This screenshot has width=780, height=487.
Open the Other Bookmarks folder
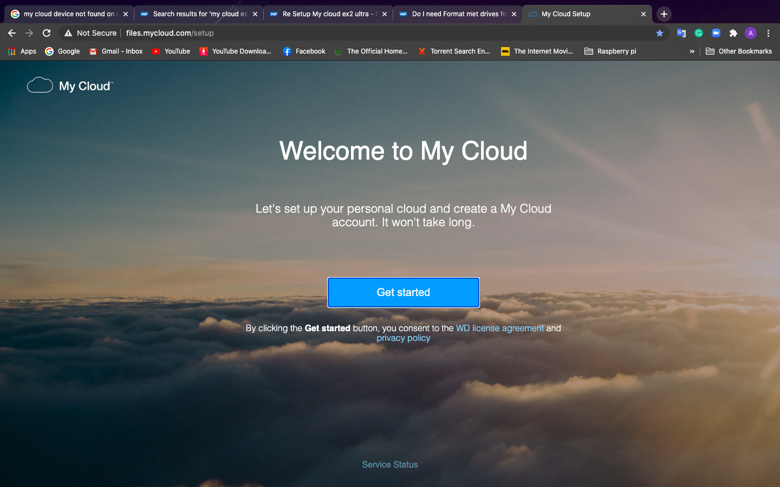tap(739, 51)
